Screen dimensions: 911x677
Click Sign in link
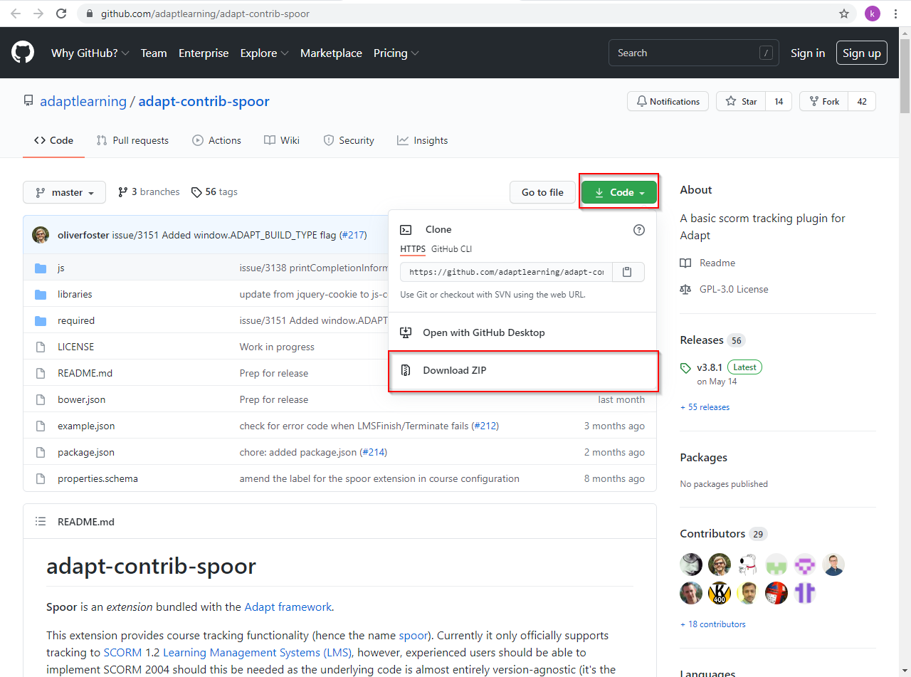coord(808,53)
